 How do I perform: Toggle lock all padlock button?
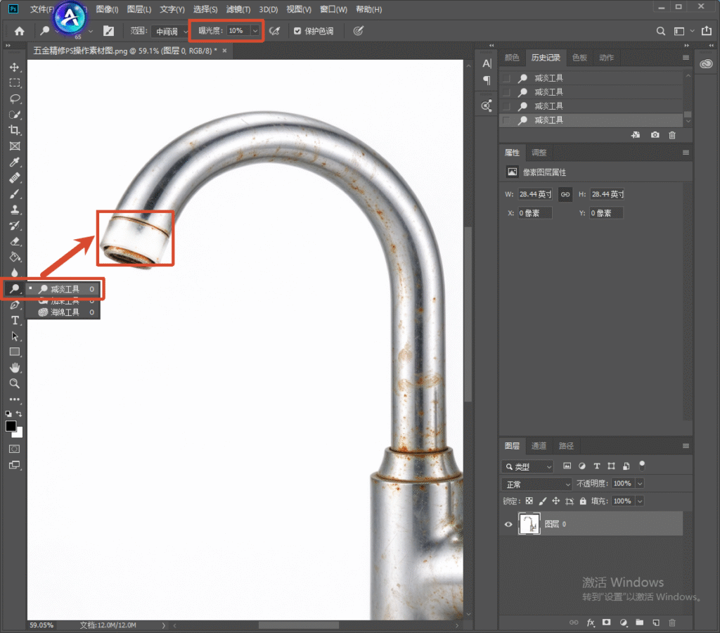(583, 501)
